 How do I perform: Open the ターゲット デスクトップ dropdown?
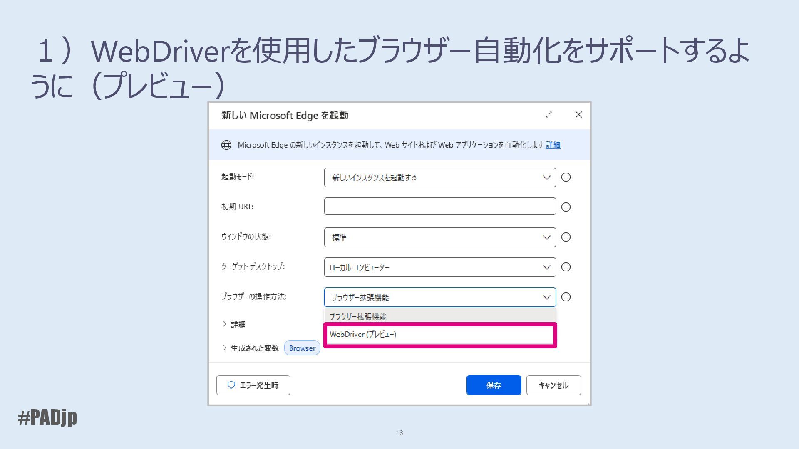439,267
